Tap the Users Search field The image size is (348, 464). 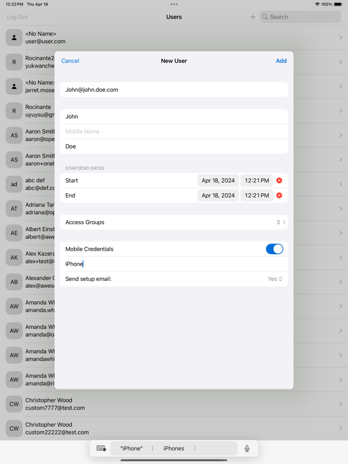click(x=300, y=17)
